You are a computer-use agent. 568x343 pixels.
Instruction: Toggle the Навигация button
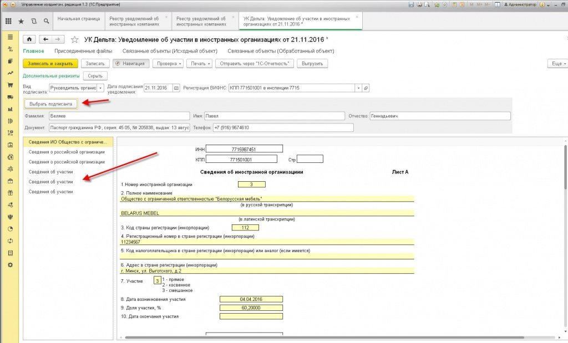pyautogui.click(x=130, y=63)
